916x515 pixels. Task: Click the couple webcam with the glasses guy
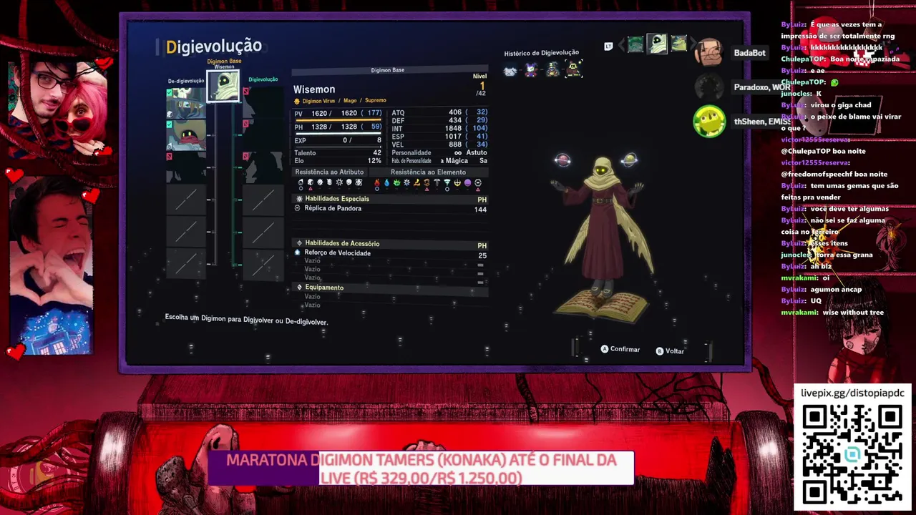click(59, 109)
